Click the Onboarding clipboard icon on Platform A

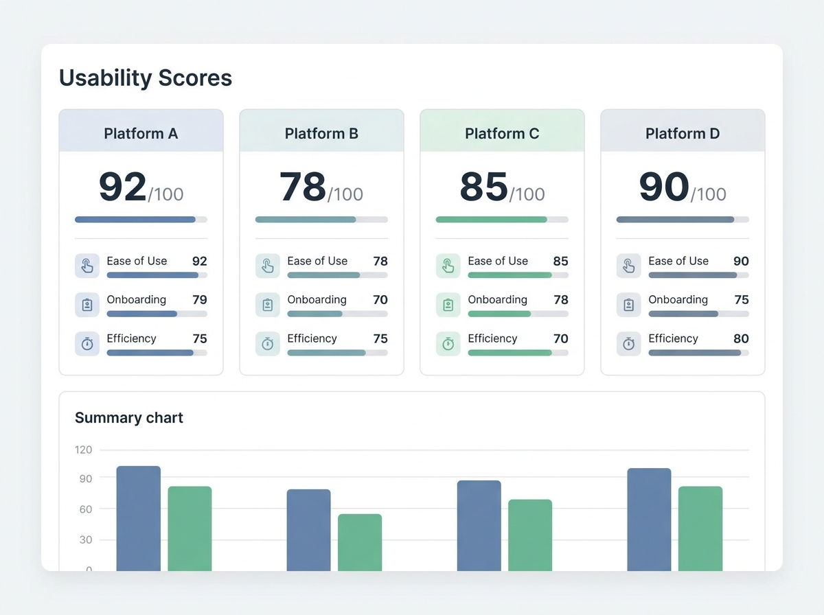click(x=87, y=305)
